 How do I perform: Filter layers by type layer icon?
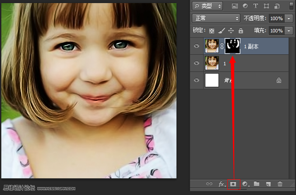pos(256,6)
